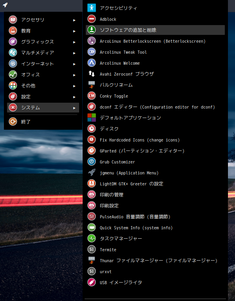Screen dimensions: 235x301
Task: Click the PulseAudio mixer sliders icon
Action: pyautogui.click(x=92, y=216)
